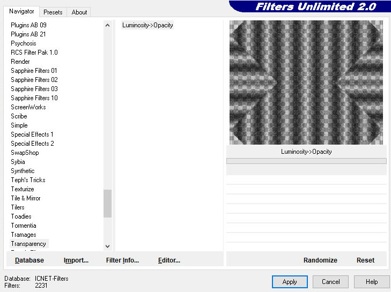Select the Navigator tab

click(x=21, y=11)
